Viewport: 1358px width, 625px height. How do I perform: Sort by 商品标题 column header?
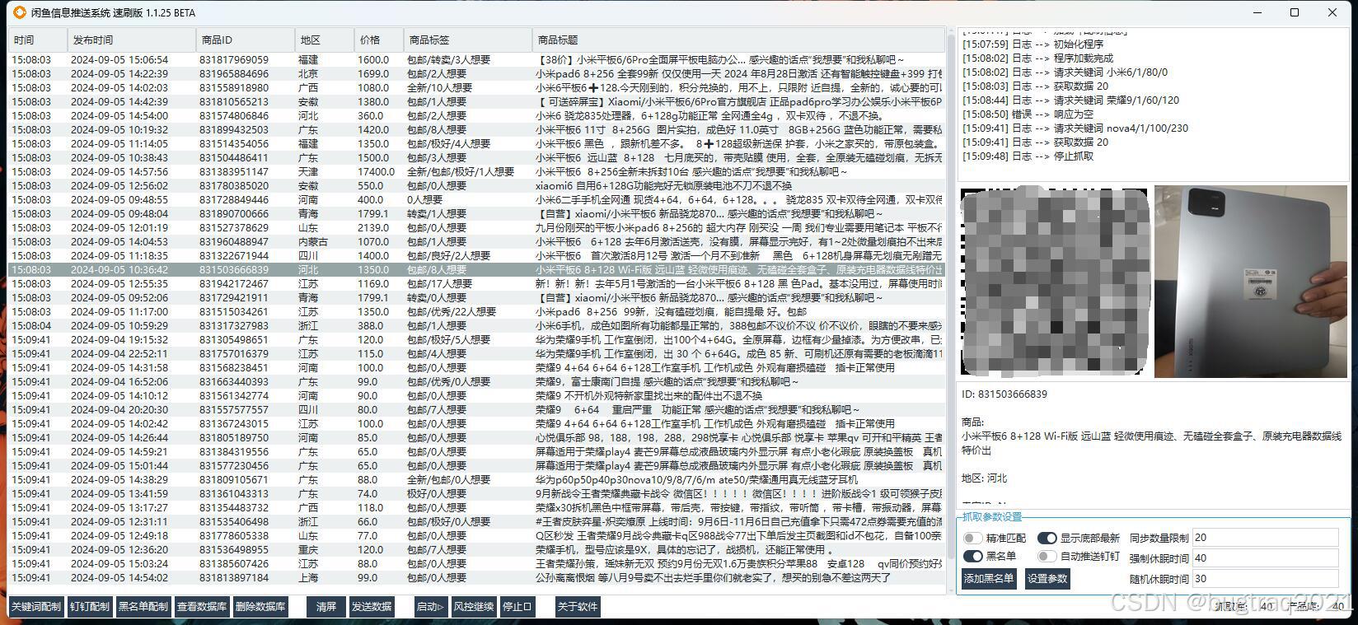738,40
